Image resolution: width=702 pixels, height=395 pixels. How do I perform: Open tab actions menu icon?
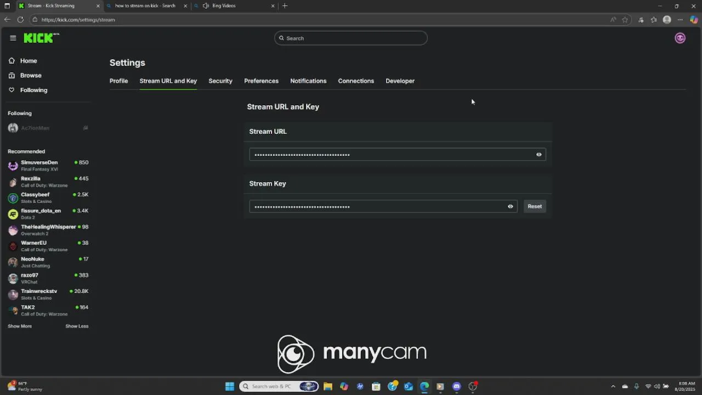[x=7, y=6]
